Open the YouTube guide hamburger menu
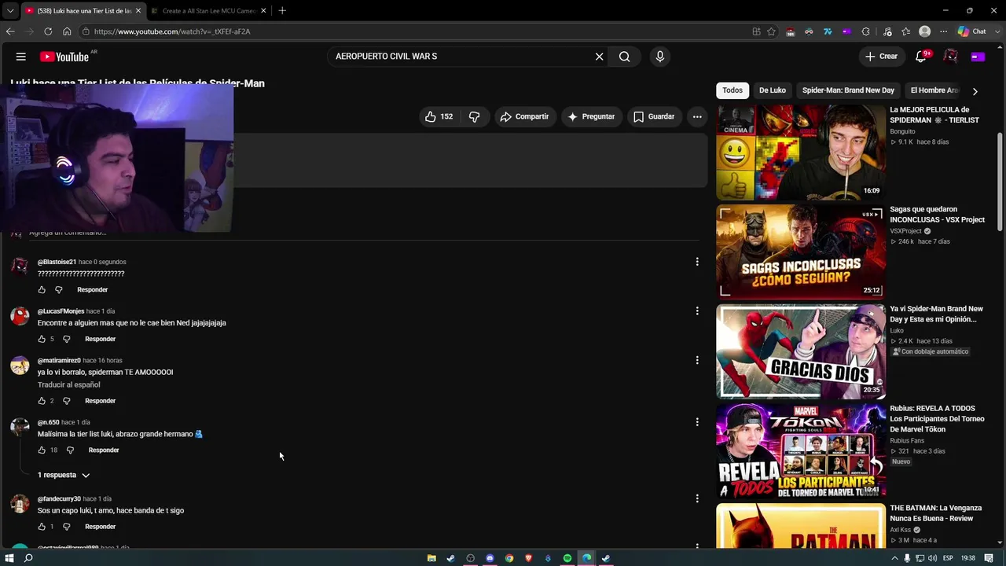Screen dimensions: 1006x566 (21, 57)
